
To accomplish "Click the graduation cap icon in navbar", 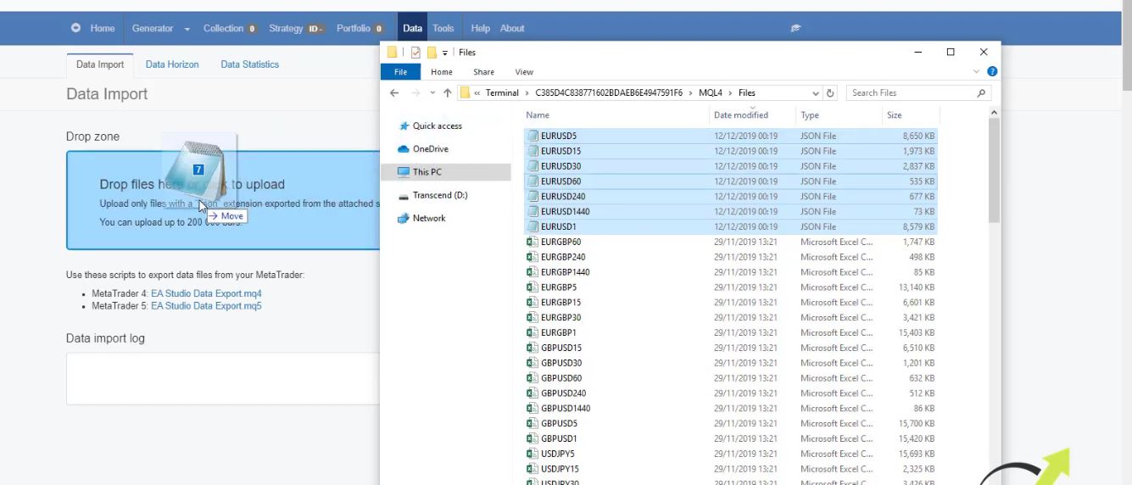I will 795,28.
